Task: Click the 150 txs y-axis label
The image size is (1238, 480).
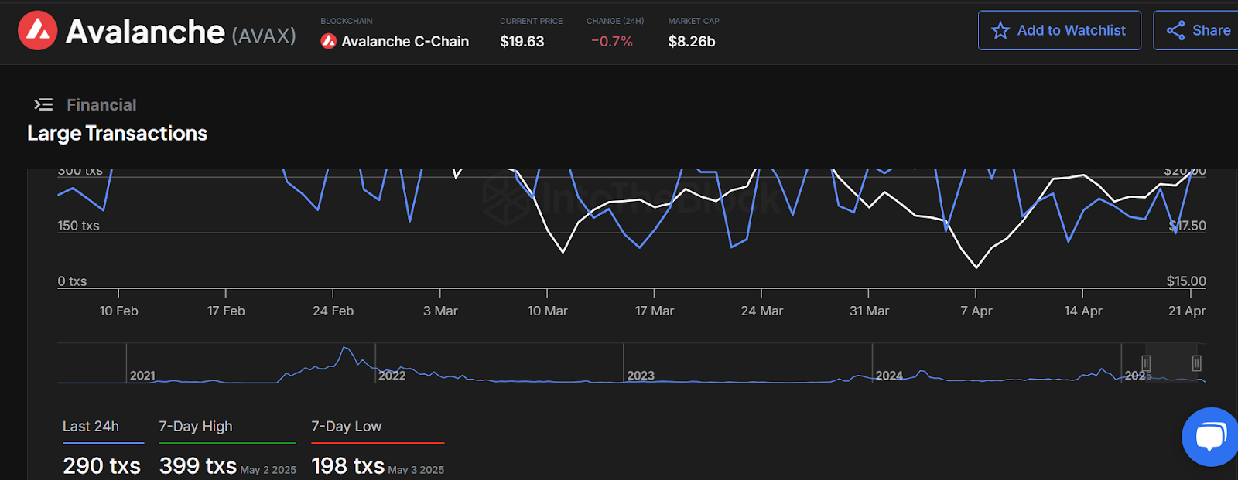Action: pyautogui.click(x=78, y=226)
